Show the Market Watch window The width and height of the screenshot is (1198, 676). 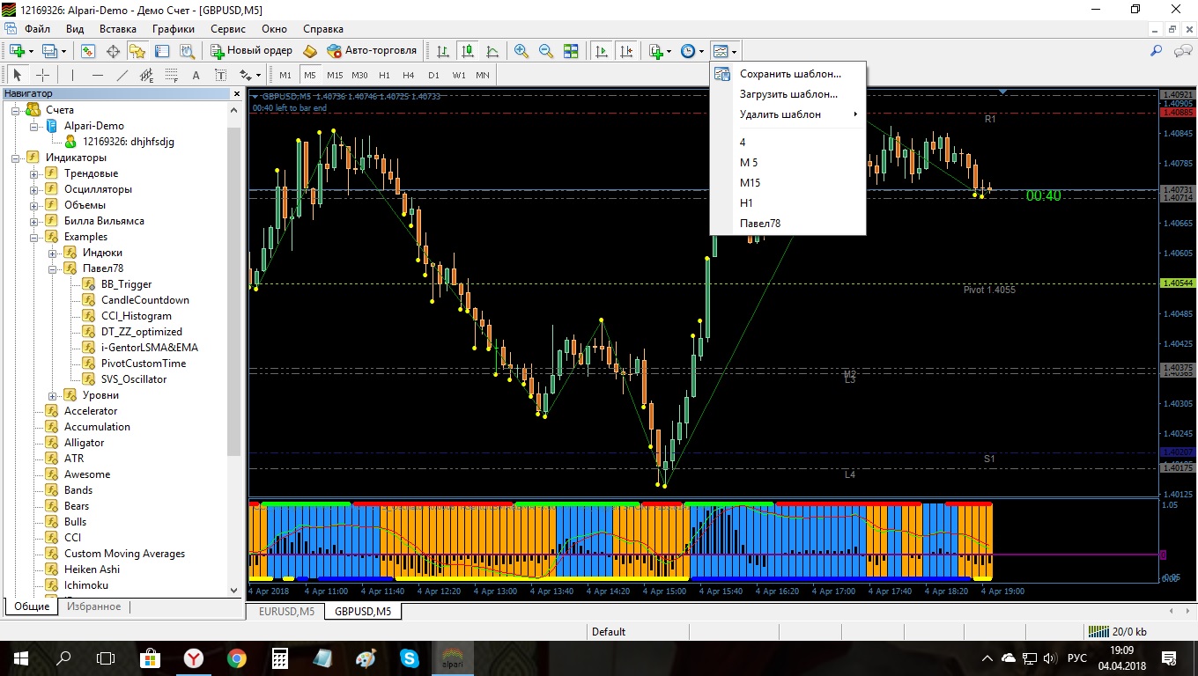pyautogui.click(x=88, y=51)
